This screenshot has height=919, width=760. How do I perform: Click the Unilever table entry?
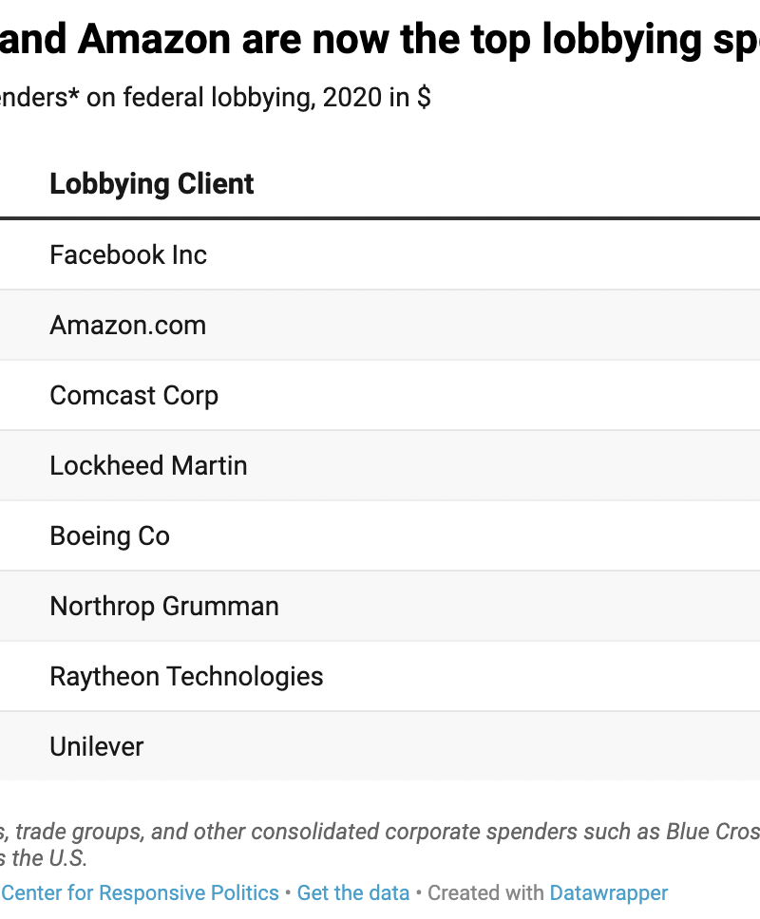[96, 746]
